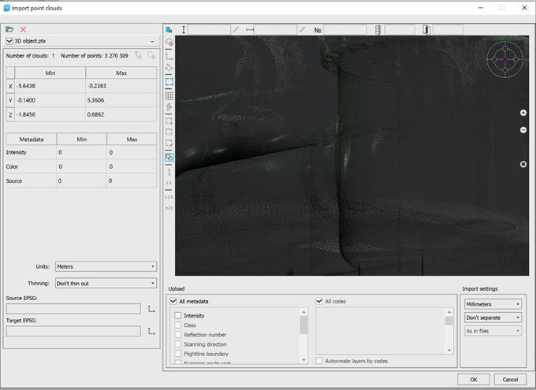
Task: Click metadata list scrollbar down arrow
Action: 303,359
